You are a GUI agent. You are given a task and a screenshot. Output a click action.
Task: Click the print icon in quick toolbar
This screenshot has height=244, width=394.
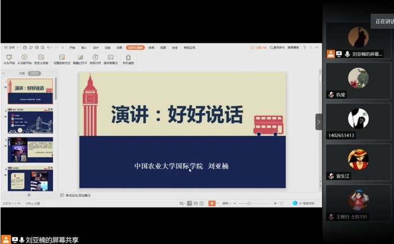point(37,47)
